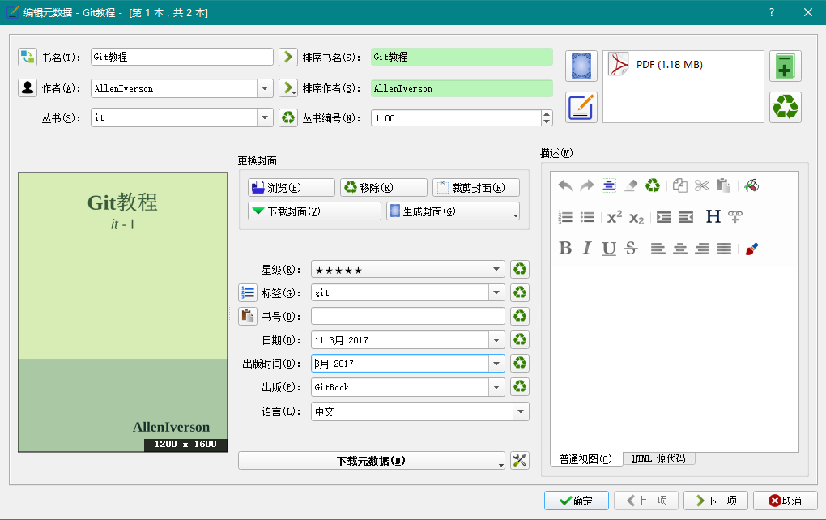Expand the publisher GitBook dropdown
The height and width of the screenshot is (520, 826).
[496, 386]
